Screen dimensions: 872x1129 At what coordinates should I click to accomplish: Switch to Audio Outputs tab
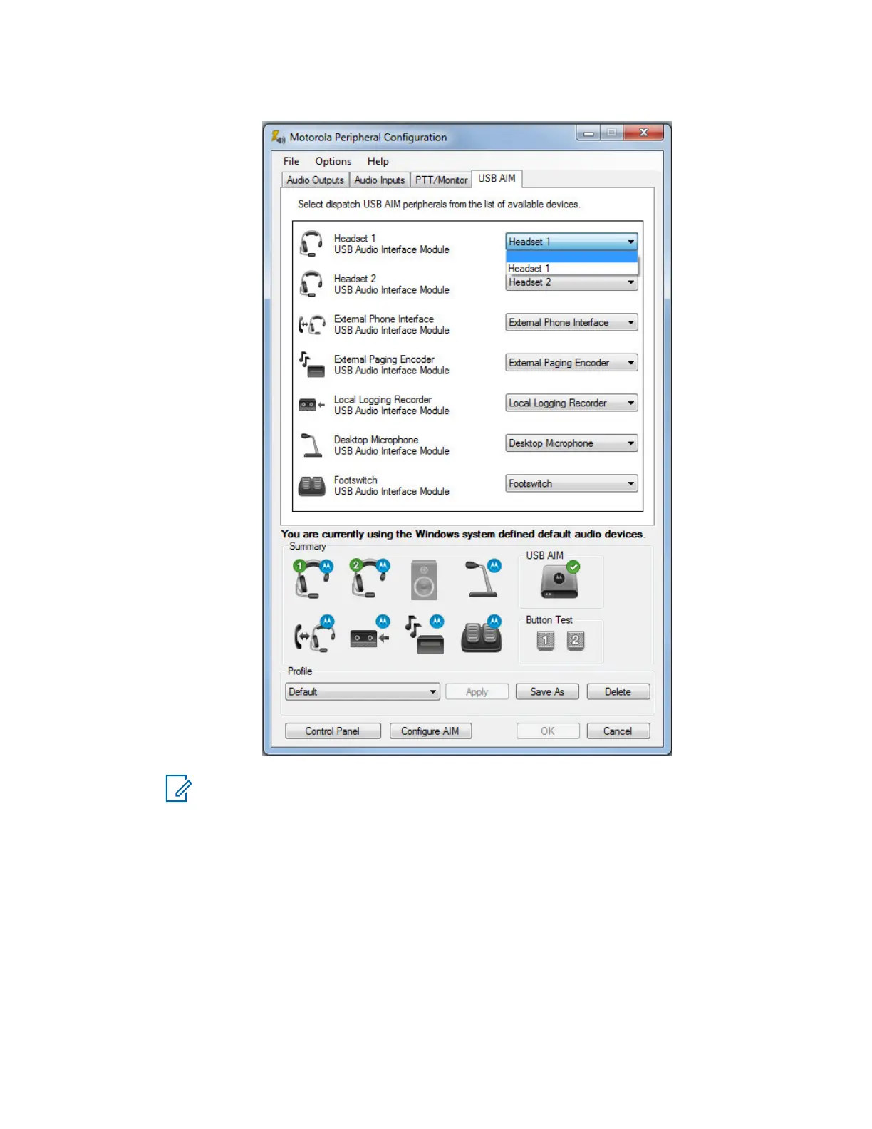click(315, 180)
